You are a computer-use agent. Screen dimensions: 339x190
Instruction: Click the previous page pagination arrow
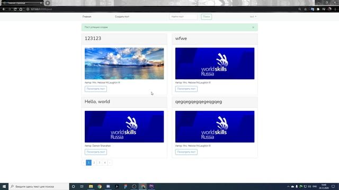(84, 163)
